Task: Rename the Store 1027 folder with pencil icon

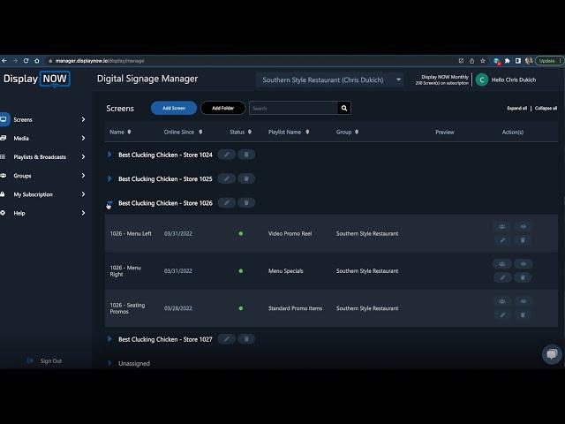Action: coord(227,339)
